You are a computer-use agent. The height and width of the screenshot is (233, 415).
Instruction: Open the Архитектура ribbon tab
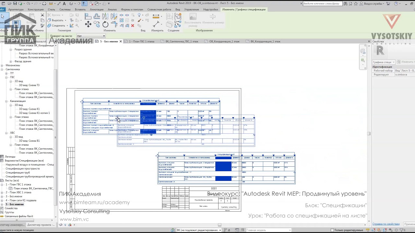coord(16,9)
